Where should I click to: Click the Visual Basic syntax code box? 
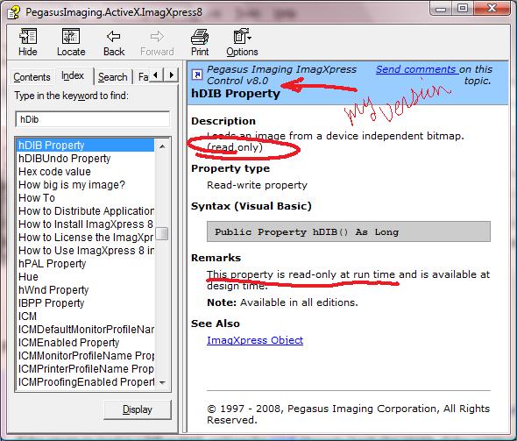click(349, 231)
